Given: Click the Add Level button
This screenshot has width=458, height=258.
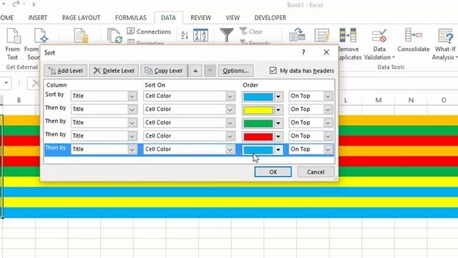Looking at the screenshot, I should 65,71.
